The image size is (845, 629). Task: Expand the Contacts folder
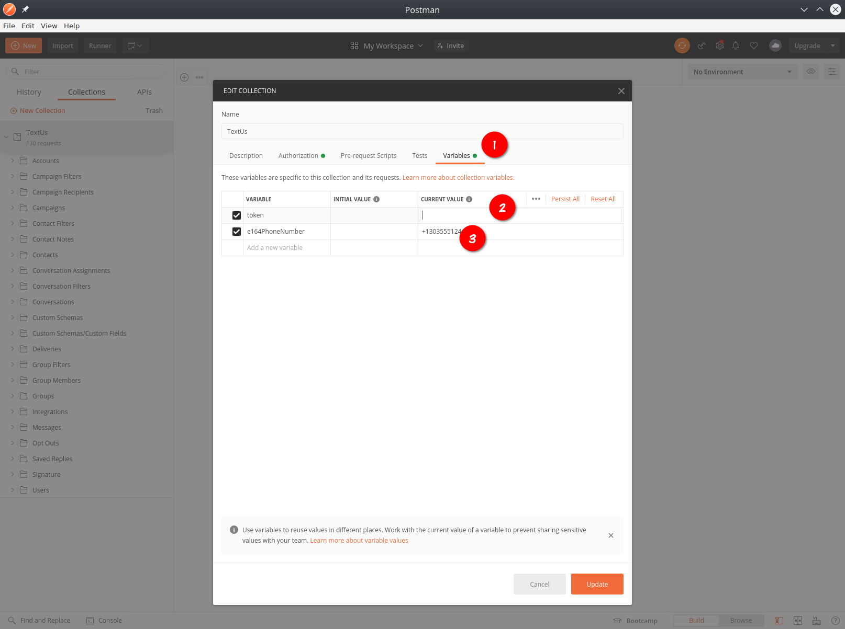[x=13, y=255]
